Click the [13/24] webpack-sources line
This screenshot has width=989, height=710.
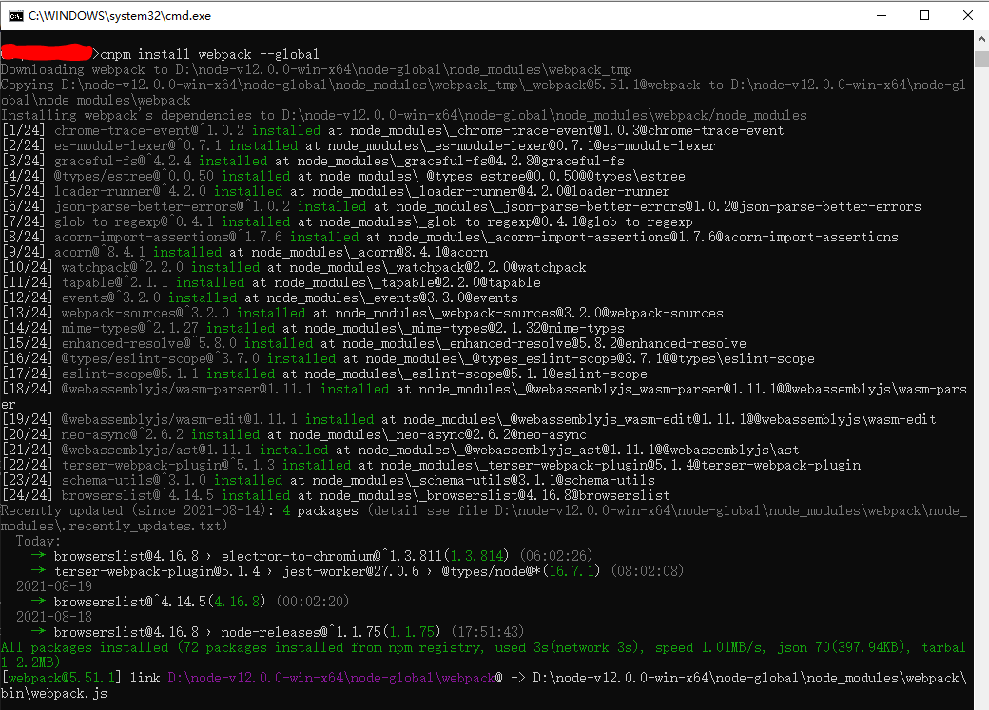click(x=362, y=313)
